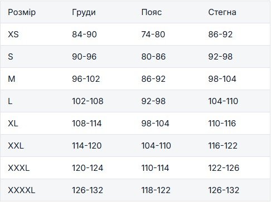Click chest value 120-124
Image resolution: width=271 pixels, height=202 pixels.
coord(88,168)
